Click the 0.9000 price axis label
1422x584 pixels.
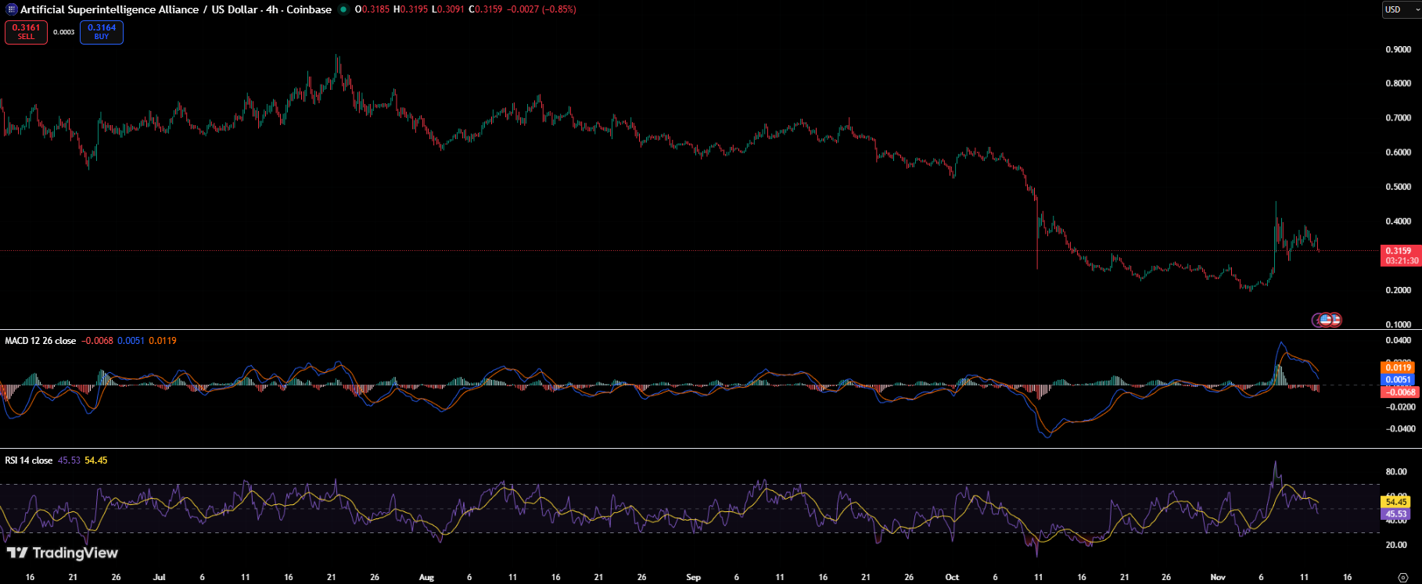coord(1399,50)
